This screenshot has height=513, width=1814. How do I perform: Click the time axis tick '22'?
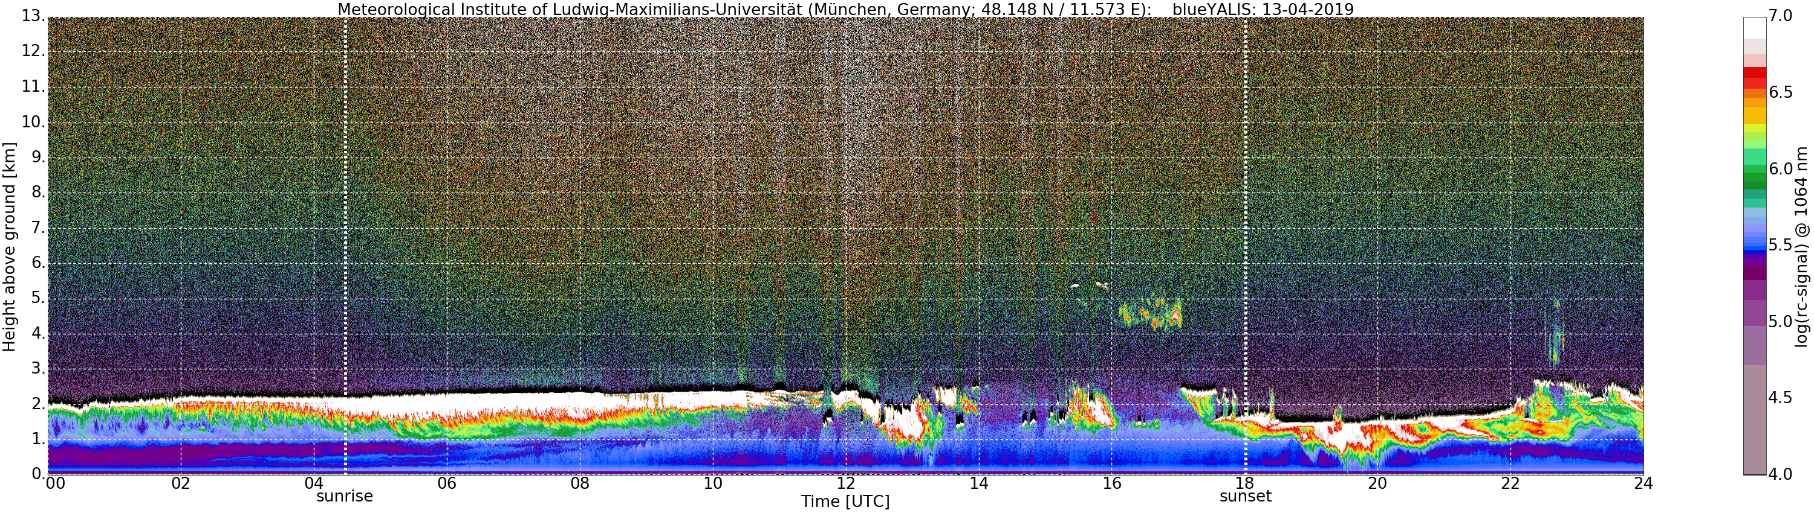click(1510, 483)
